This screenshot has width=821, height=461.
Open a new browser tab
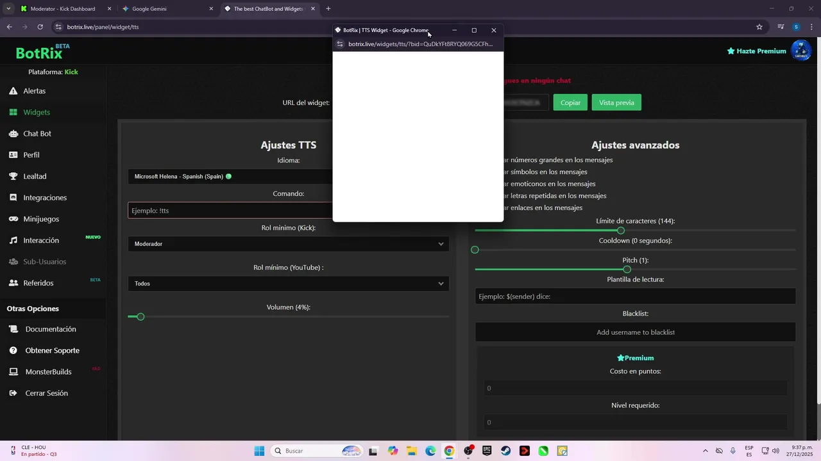[x=328, y=9]
